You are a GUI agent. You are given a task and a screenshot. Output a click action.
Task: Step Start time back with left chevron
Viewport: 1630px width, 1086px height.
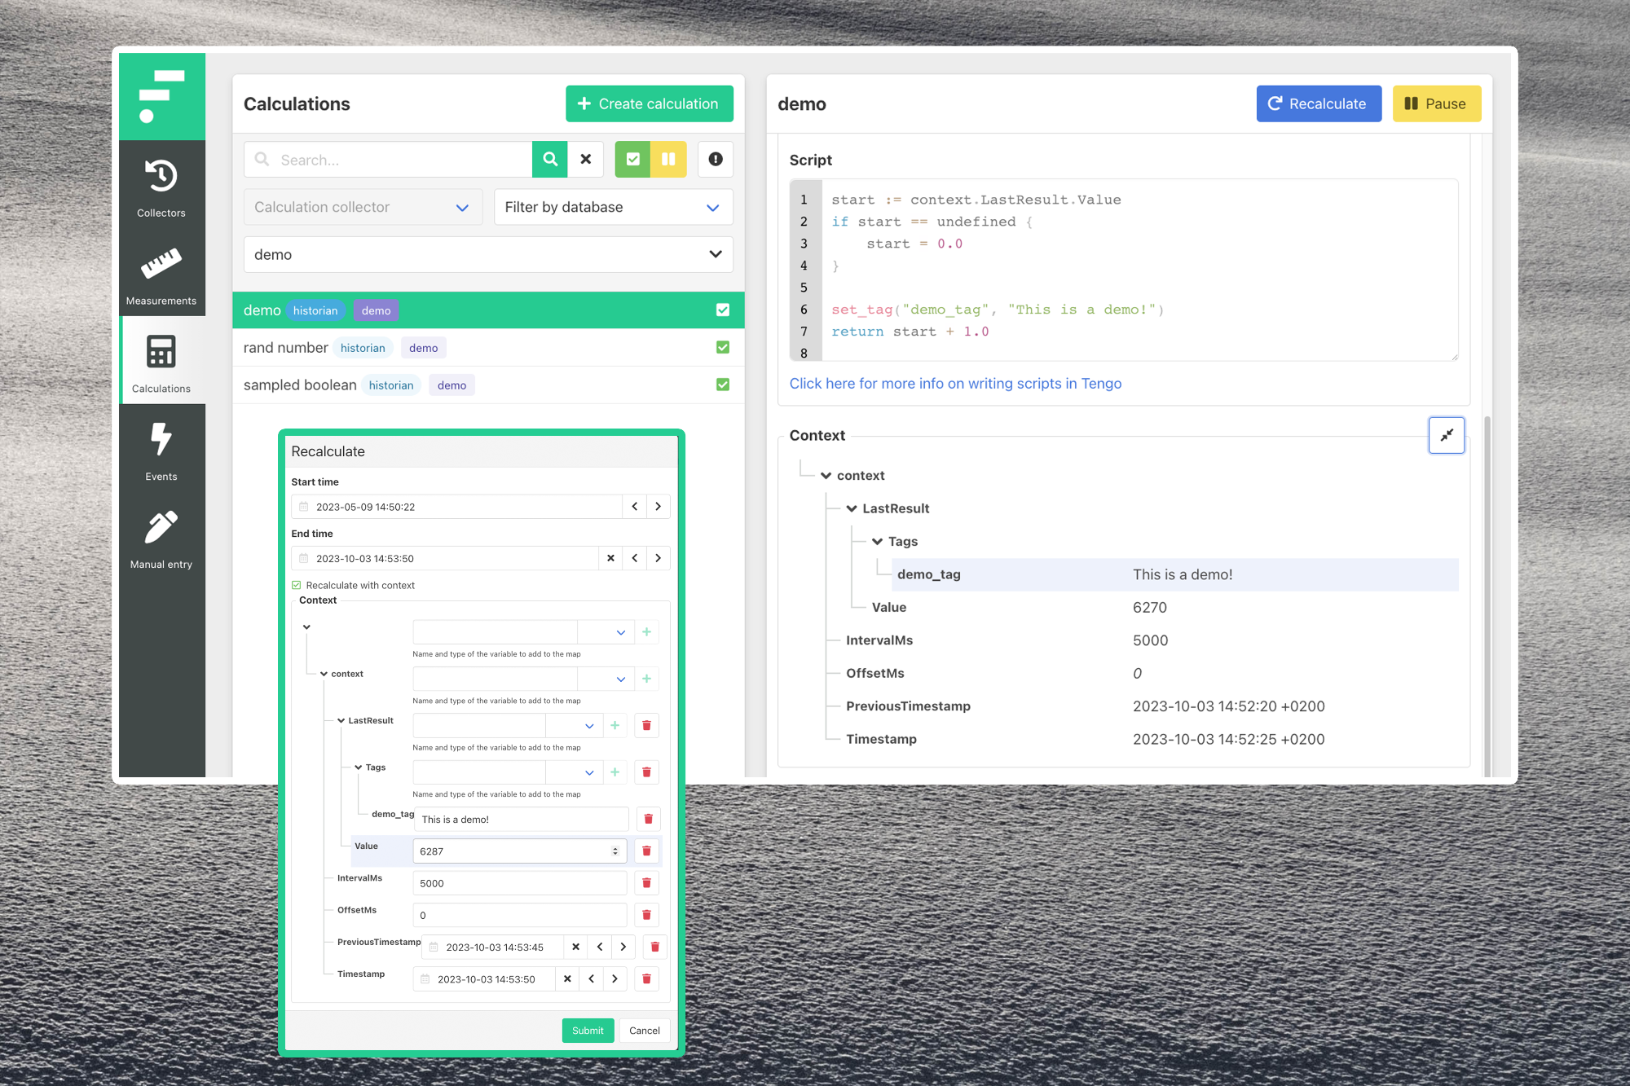coord(635,506)
